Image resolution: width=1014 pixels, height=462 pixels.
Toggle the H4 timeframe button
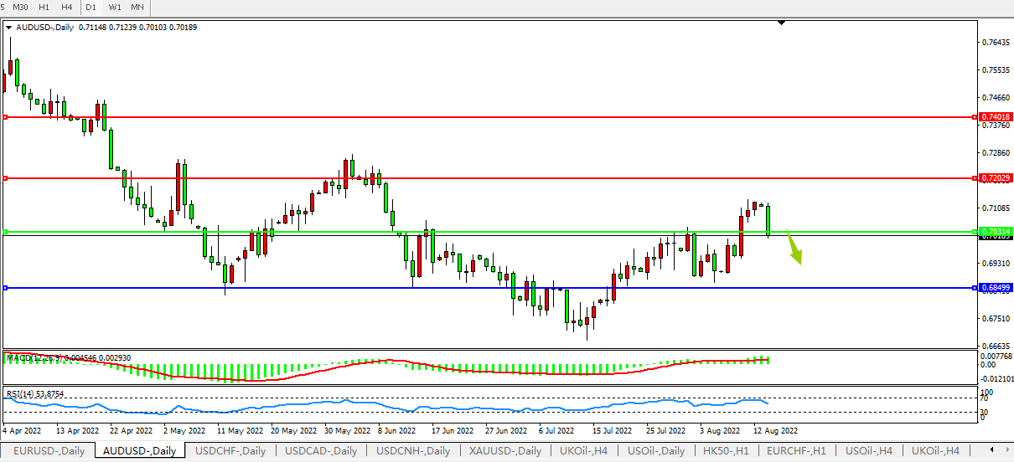point(66,8)
